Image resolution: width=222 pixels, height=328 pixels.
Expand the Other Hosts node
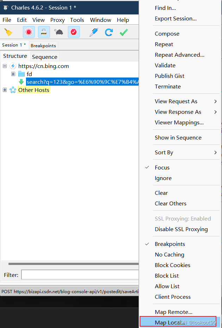tap(5, 90)
